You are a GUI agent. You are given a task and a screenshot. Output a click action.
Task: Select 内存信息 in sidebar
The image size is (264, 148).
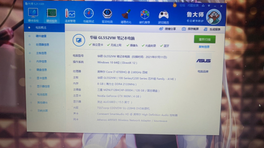tap(41, 61)
